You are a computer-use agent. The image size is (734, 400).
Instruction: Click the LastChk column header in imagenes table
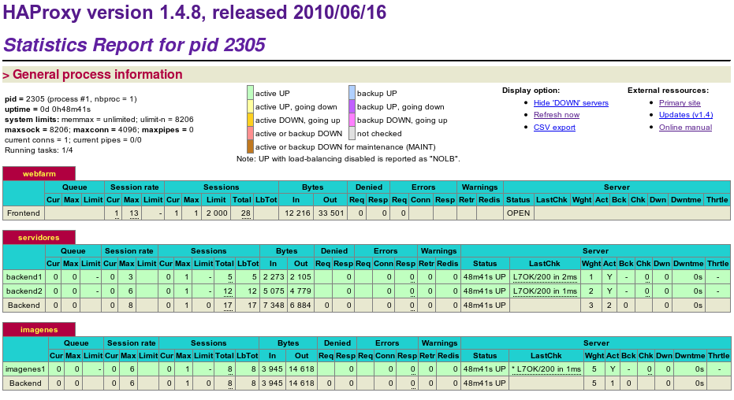(546, 356)
